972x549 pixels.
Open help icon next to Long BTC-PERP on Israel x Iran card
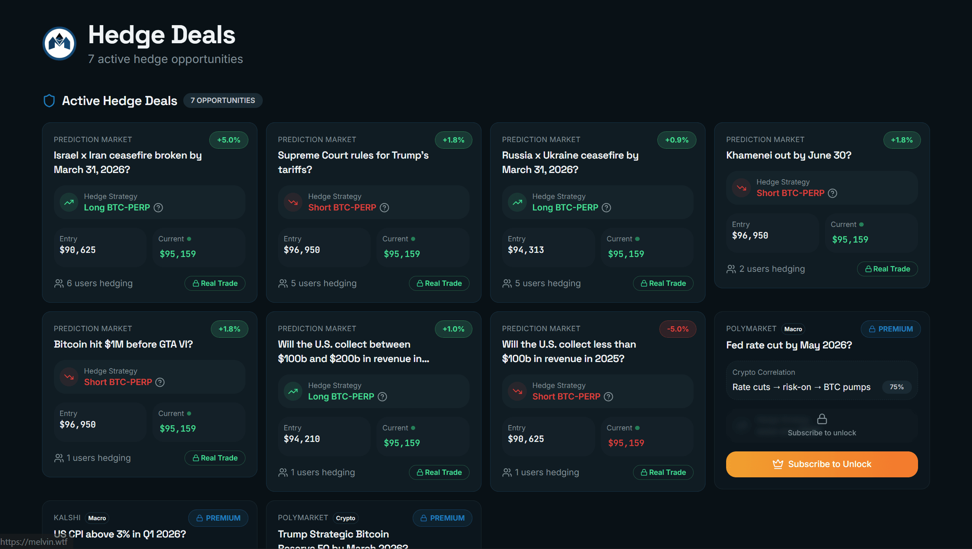[x=158, y=208]
